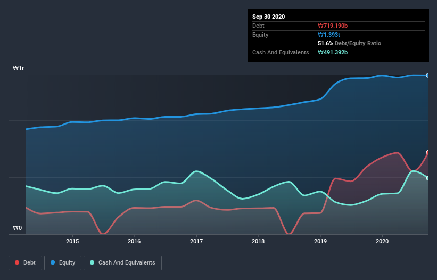Click the ₩719.190b debt value
Image resolution: width=437 pixels, height=280 pixels.
(333, 26)
